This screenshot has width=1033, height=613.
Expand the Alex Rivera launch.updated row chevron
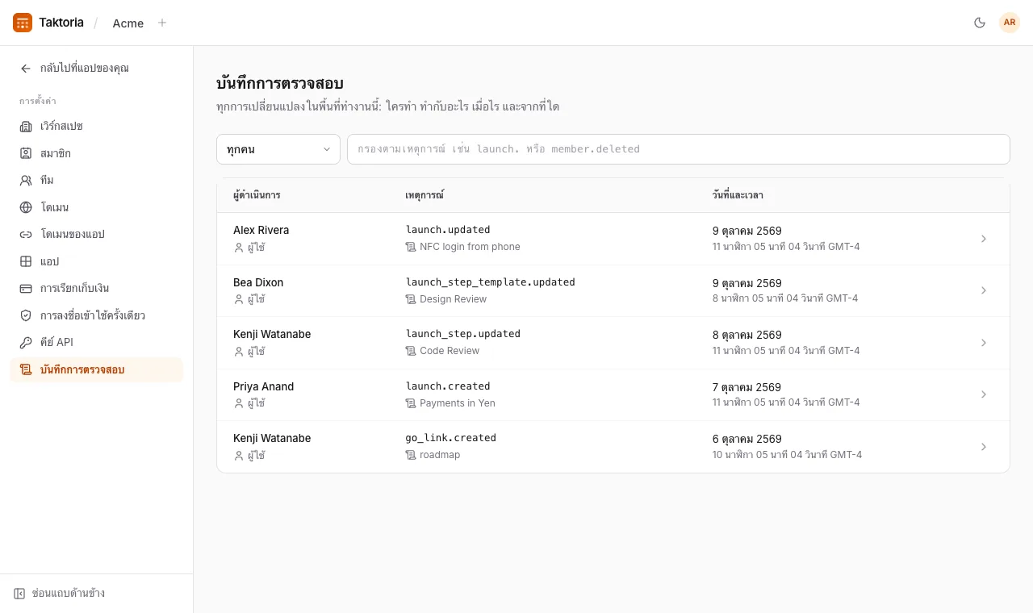[984, 239]
